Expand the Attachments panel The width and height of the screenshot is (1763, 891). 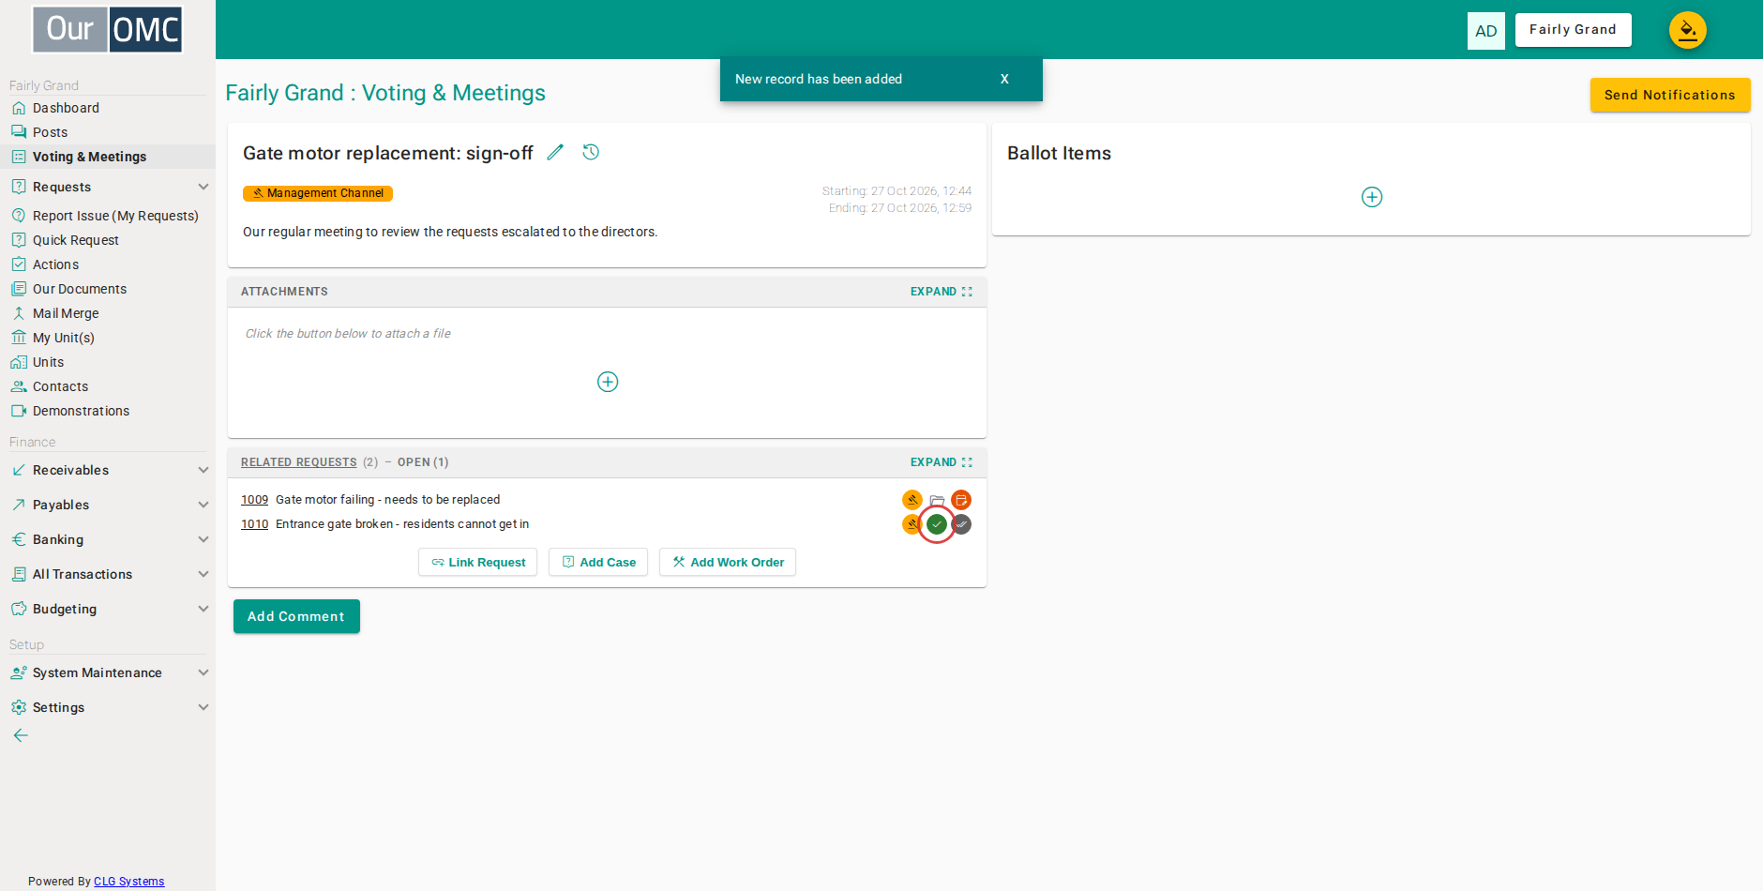click(942, 292)
